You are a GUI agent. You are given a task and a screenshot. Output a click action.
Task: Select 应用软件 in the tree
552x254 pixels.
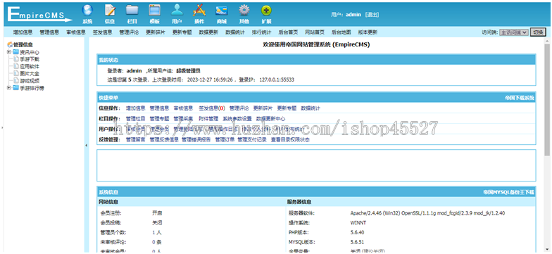pos(30,66)
